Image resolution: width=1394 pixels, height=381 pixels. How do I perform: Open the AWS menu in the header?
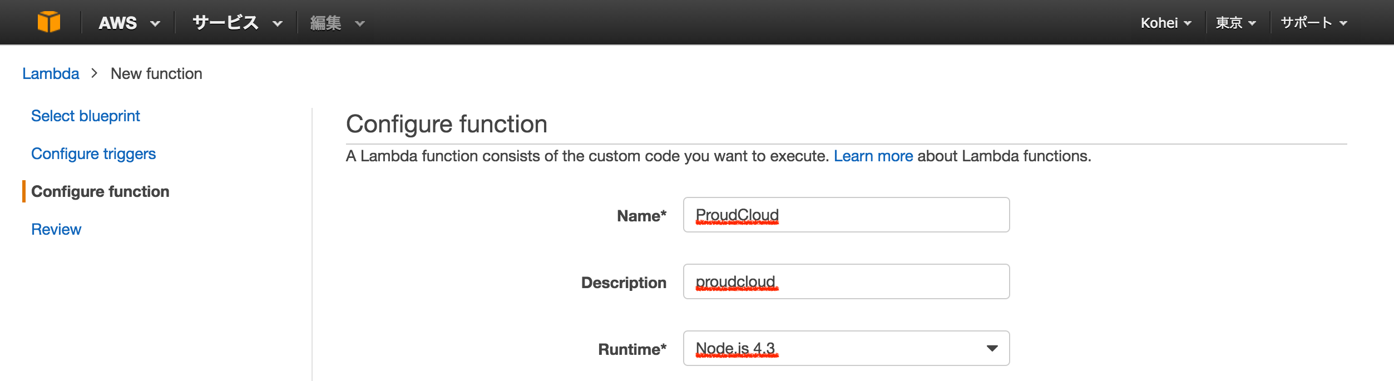(128, 23)
